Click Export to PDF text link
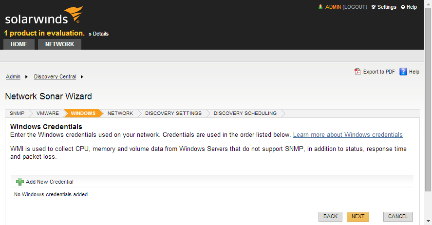 pos(379,72)
